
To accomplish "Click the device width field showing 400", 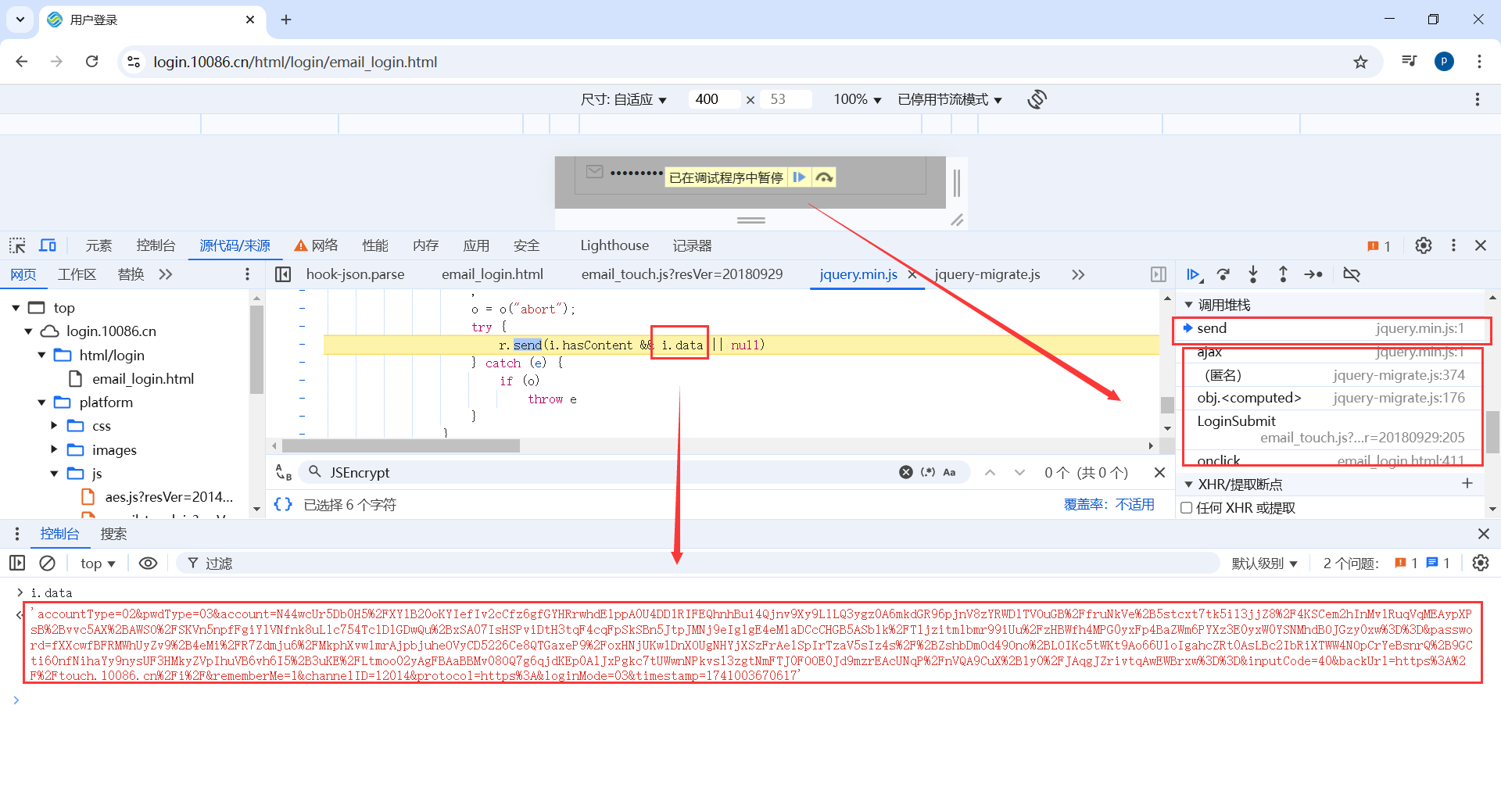I will pos(714,99).
